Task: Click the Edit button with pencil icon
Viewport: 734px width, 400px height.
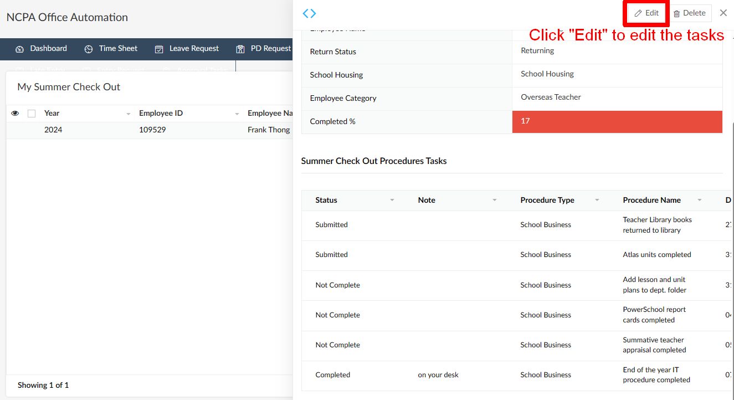Action: [646, 13]
